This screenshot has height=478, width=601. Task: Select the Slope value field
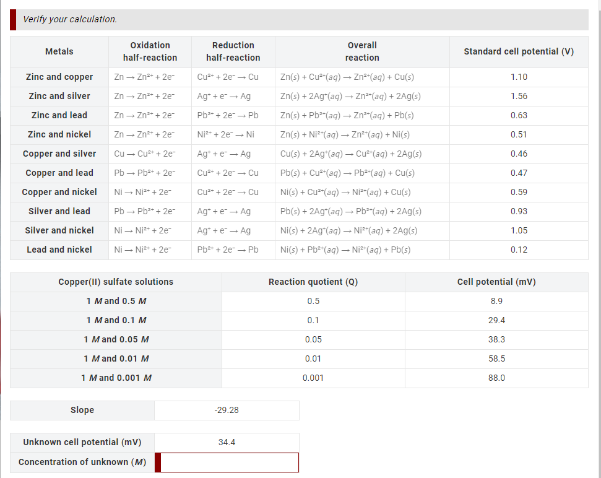[227, 410]
